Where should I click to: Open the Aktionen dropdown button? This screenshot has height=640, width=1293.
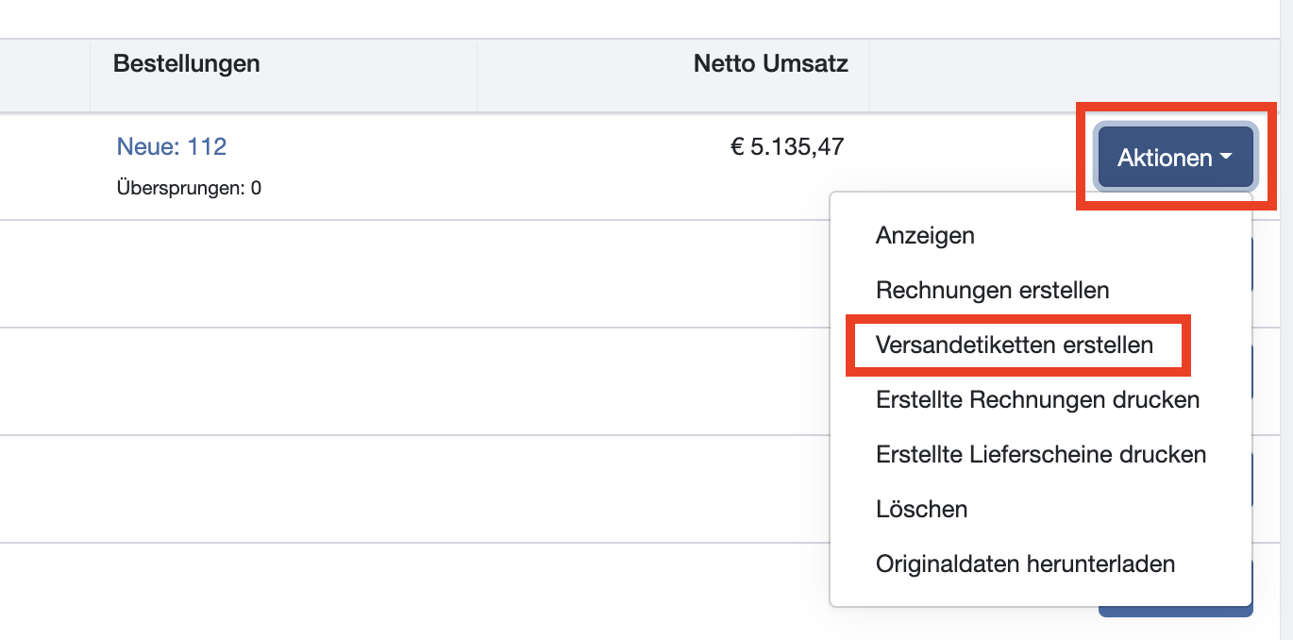tap(1166, 158)
